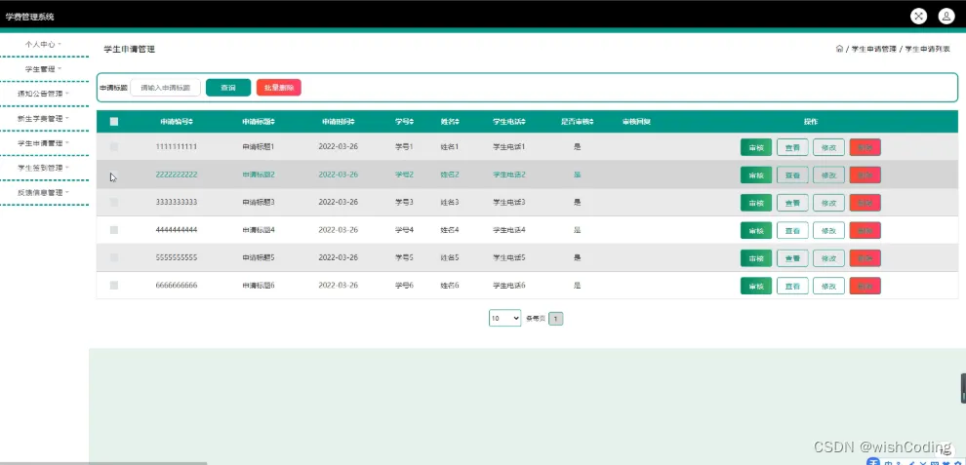Click the 审核回复 column header
Image resolution: width=966 pixels, height=465 pixels.
(x=636, y=122)
